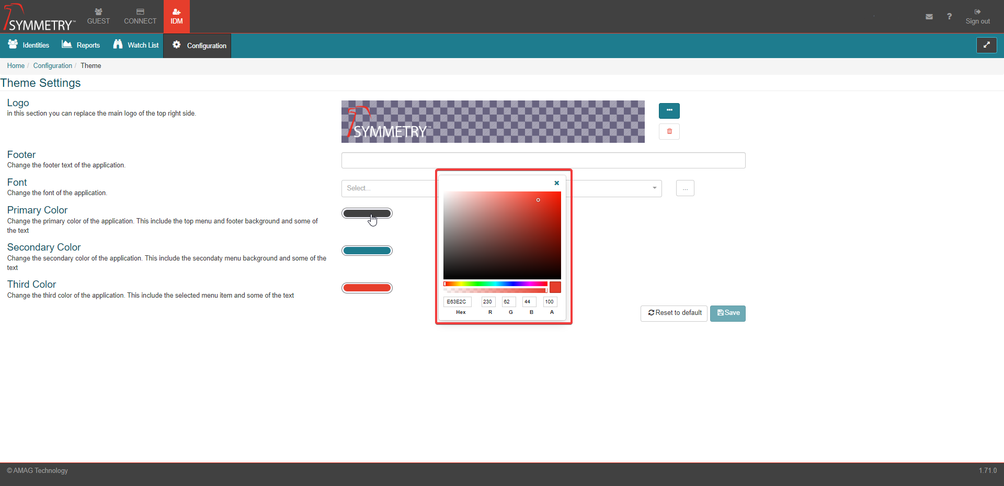
Task: Go to Configuration breadcrumb link
Action: point(53,65)
